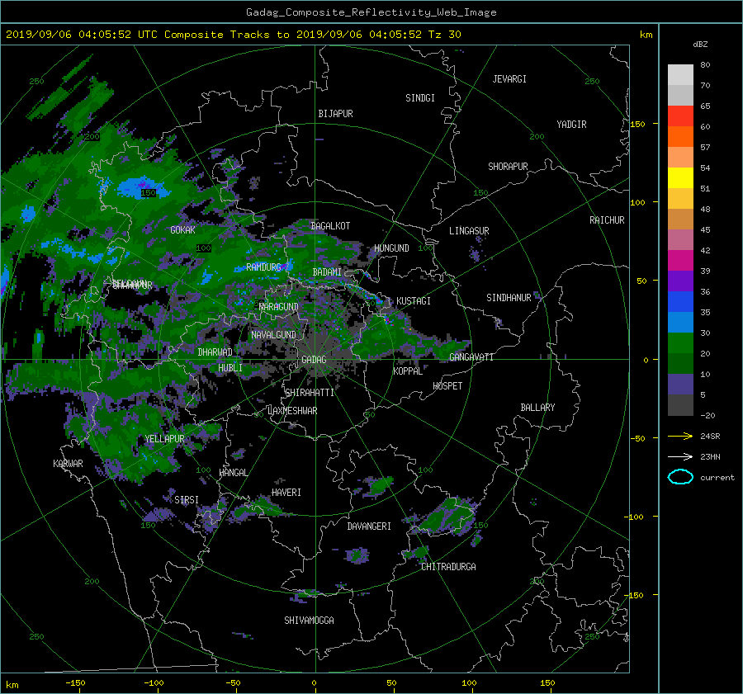Viewport: 743px width, 694px height.
Task: Click the dBZ legend heading
Action: (x=700, y=44)
